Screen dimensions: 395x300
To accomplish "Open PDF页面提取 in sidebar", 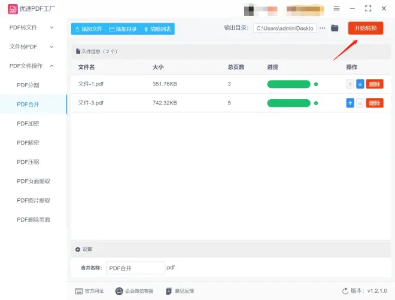I will tap(34, 181).
